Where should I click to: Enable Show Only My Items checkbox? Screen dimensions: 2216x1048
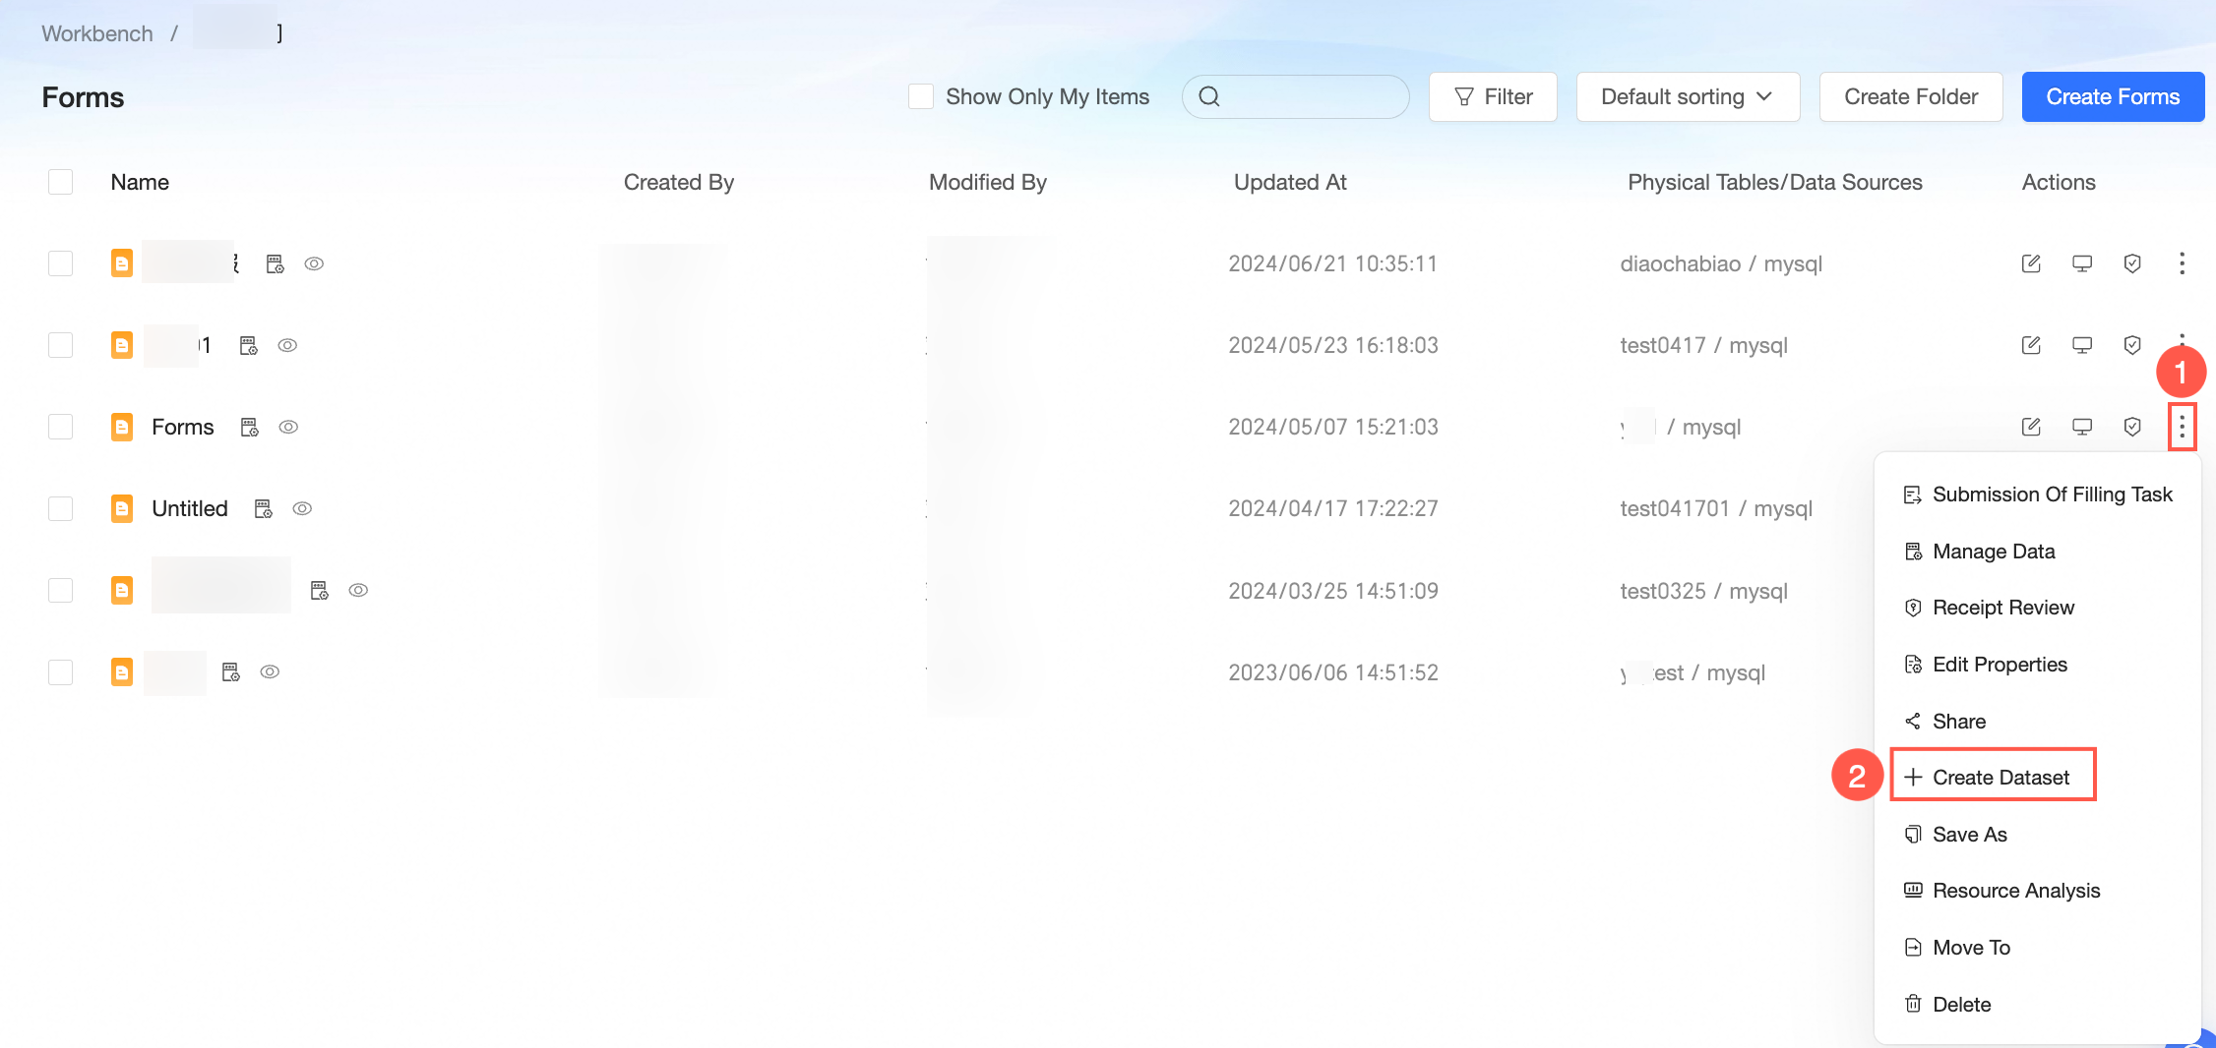921,96
